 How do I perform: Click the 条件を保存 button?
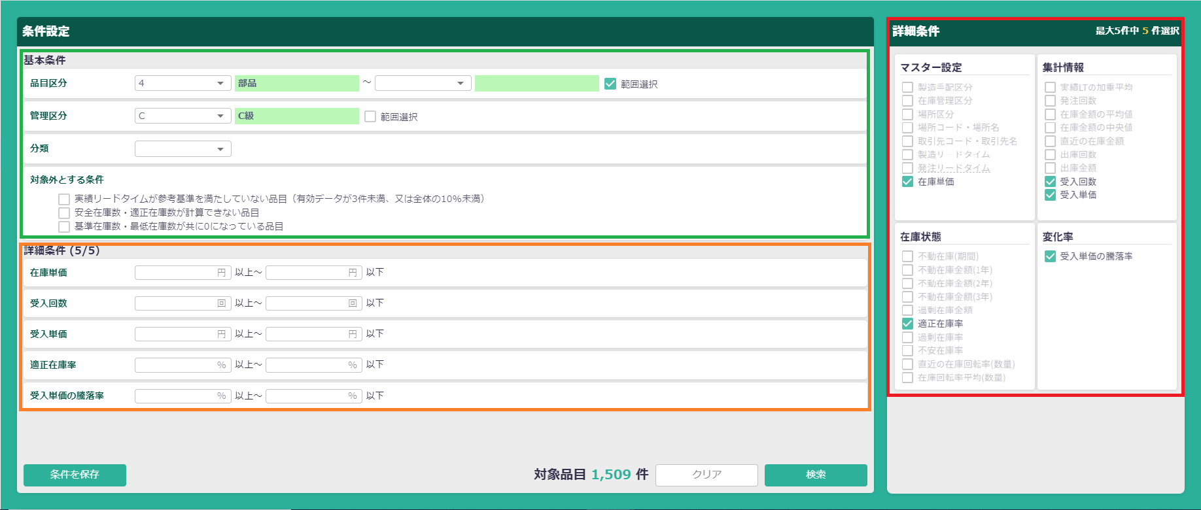click(75, 475)
